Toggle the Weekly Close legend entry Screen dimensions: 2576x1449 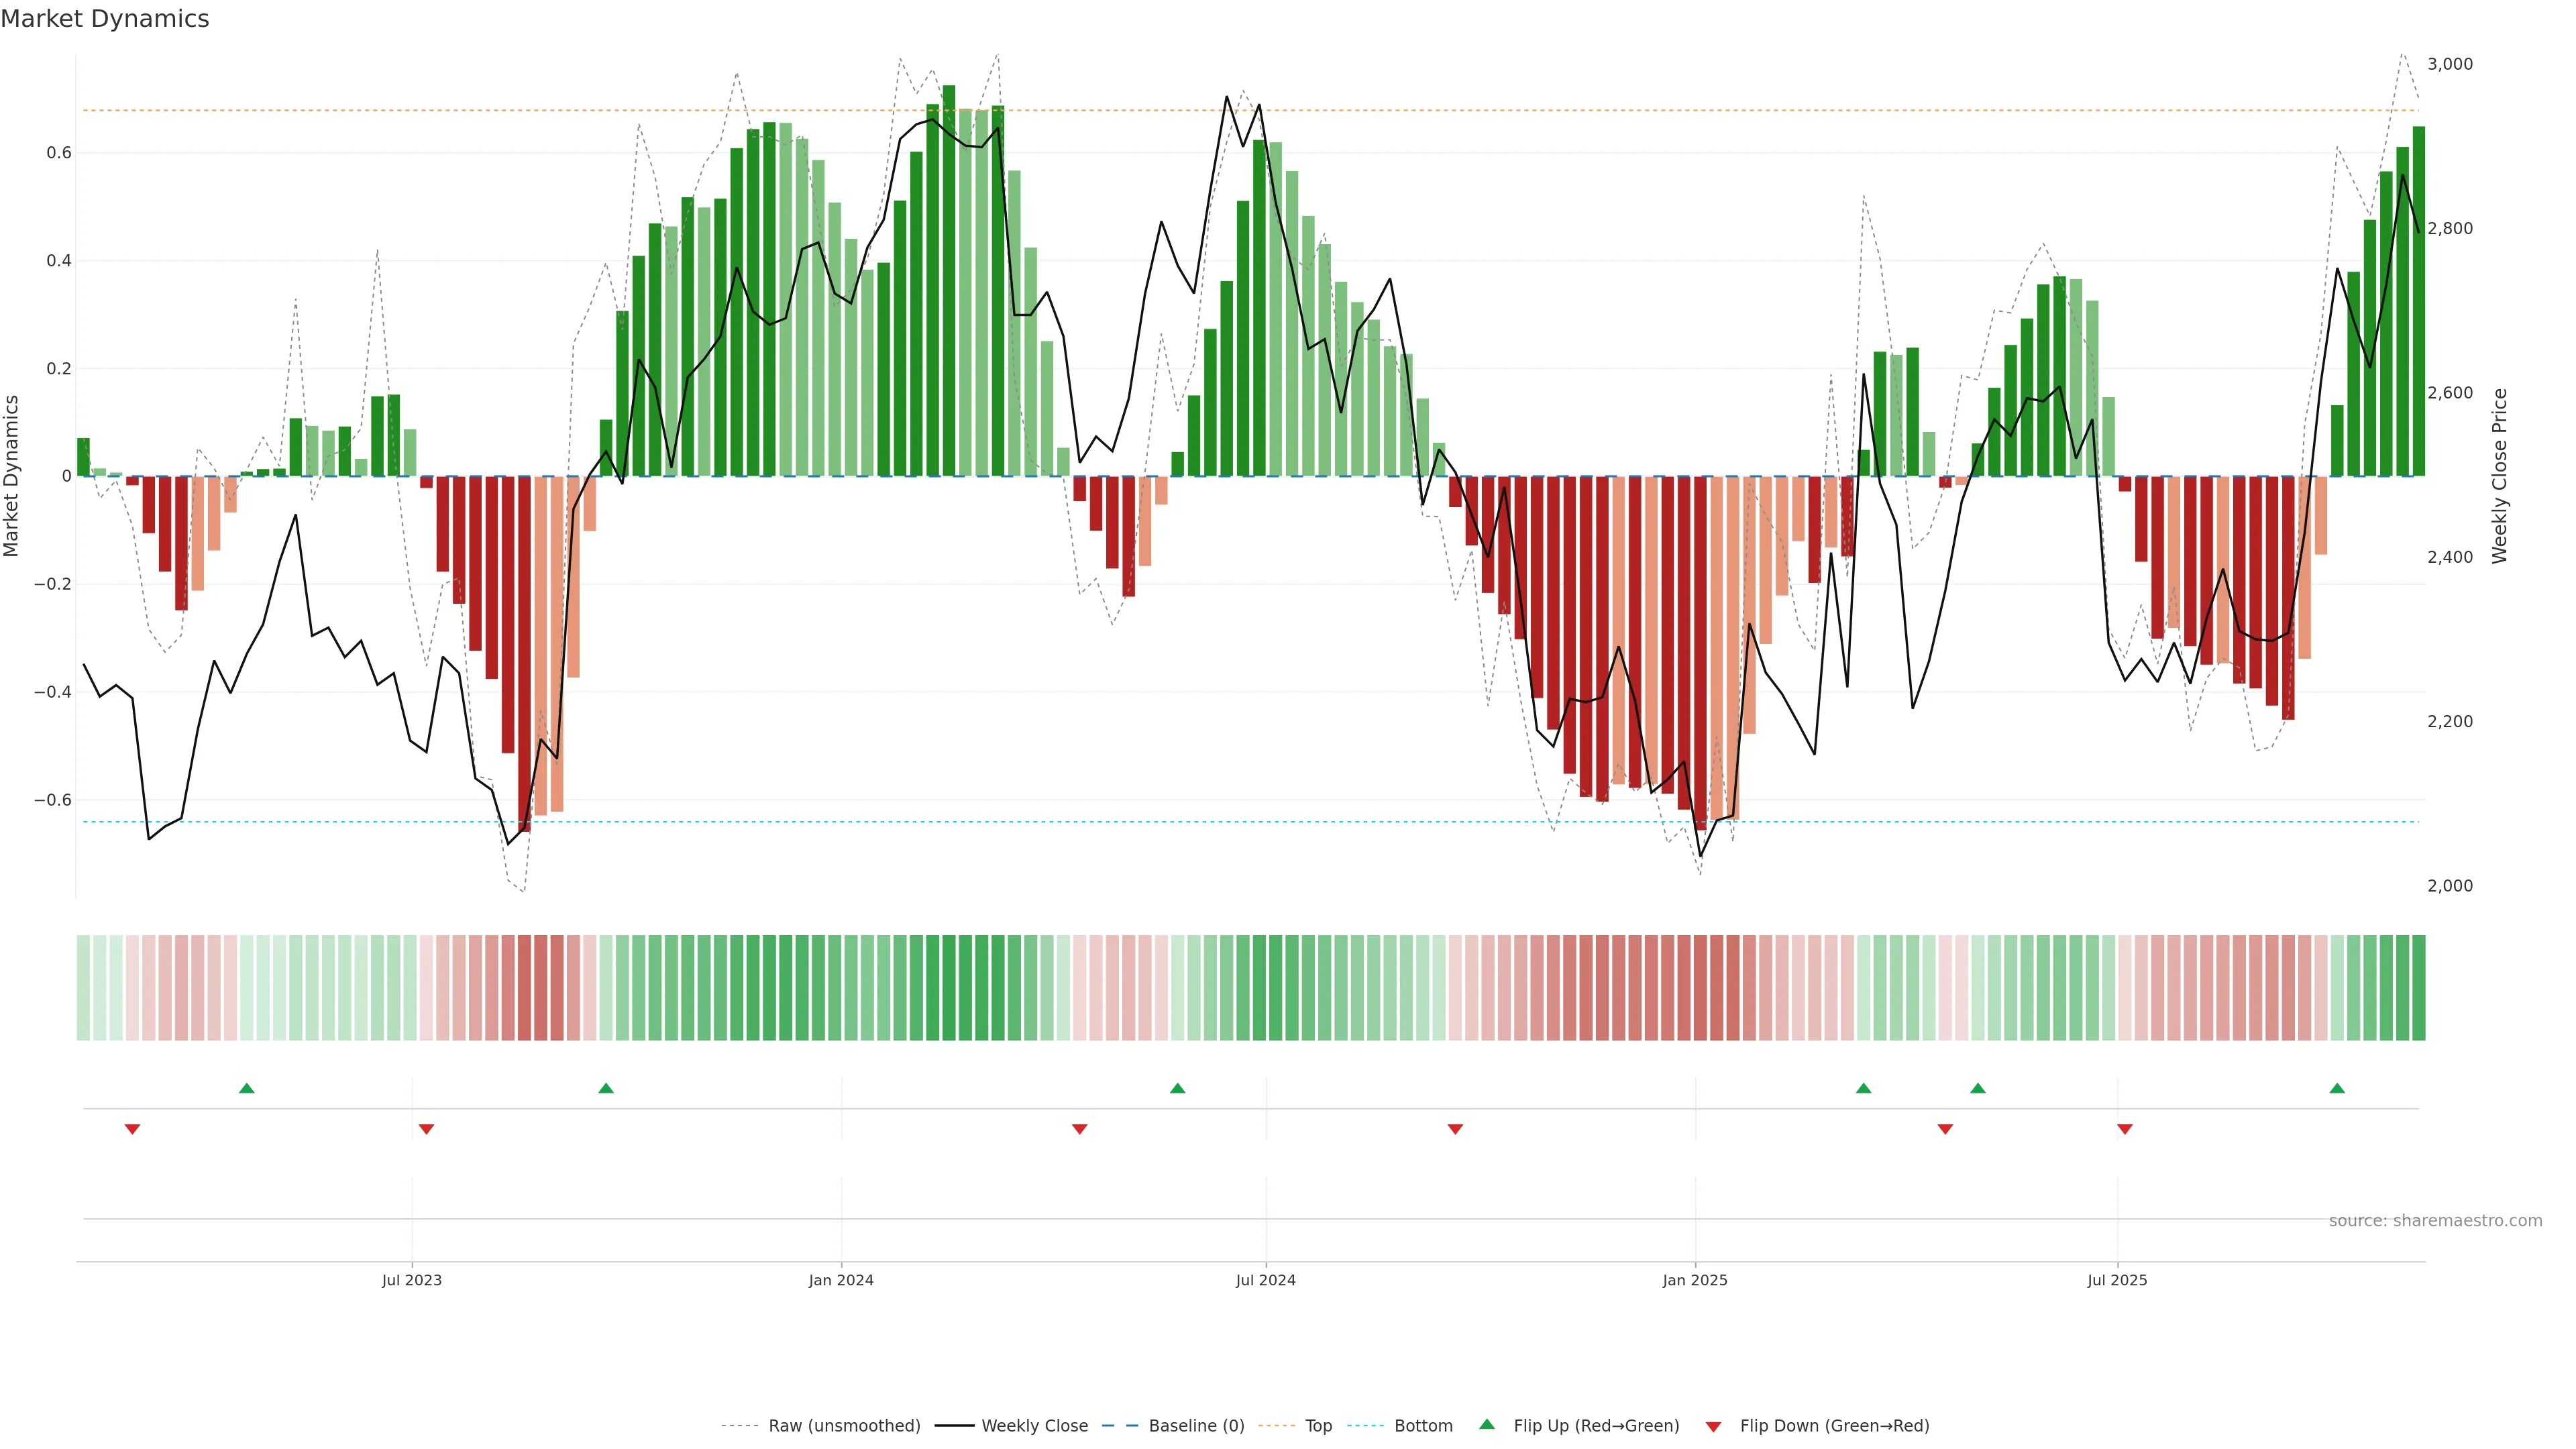click(x=1034, y=1426)
